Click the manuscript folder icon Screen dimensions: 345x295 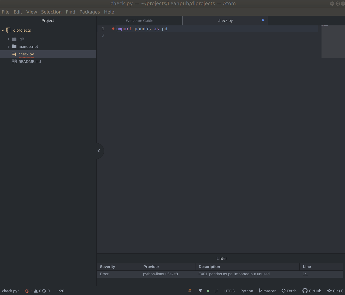point(14,46)
